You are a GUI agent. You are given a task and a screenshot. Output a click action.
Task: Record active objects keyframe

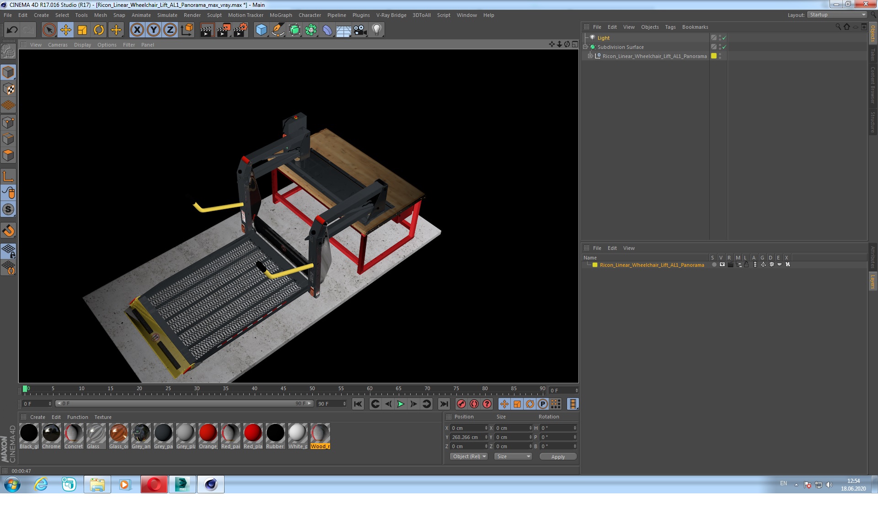click(461, 404)
